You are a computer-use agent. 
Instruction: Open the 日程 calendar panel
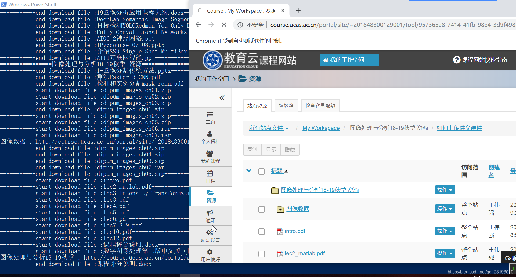click(x=210, y=177)
